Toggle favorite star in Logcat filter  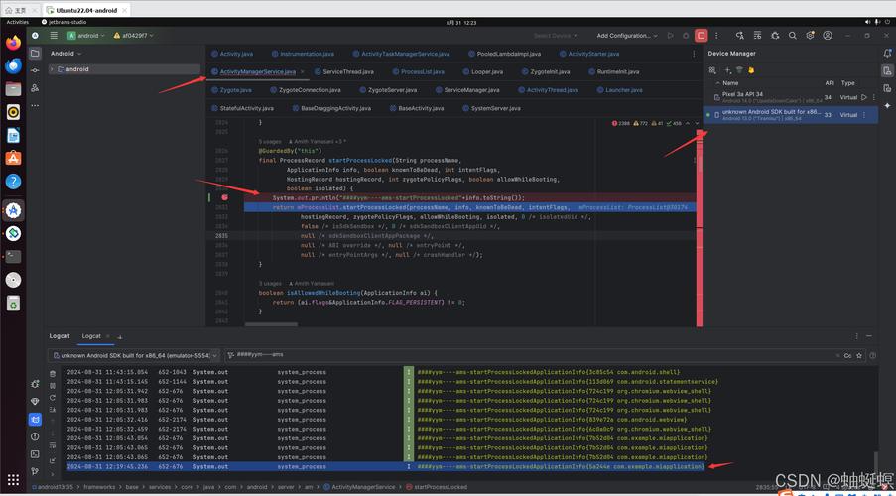[859, 355]
